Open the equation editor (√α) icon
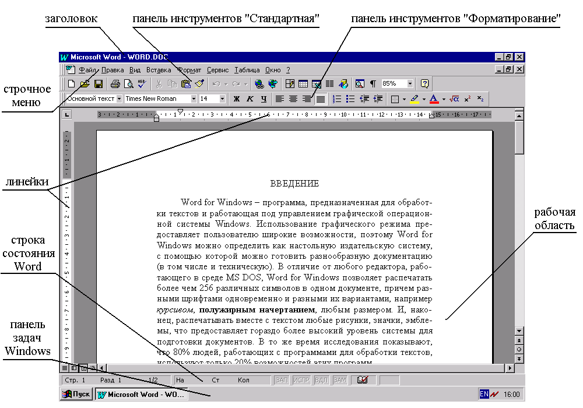The width and height of the screenshot is (583, 408). (x=454, y=99)
